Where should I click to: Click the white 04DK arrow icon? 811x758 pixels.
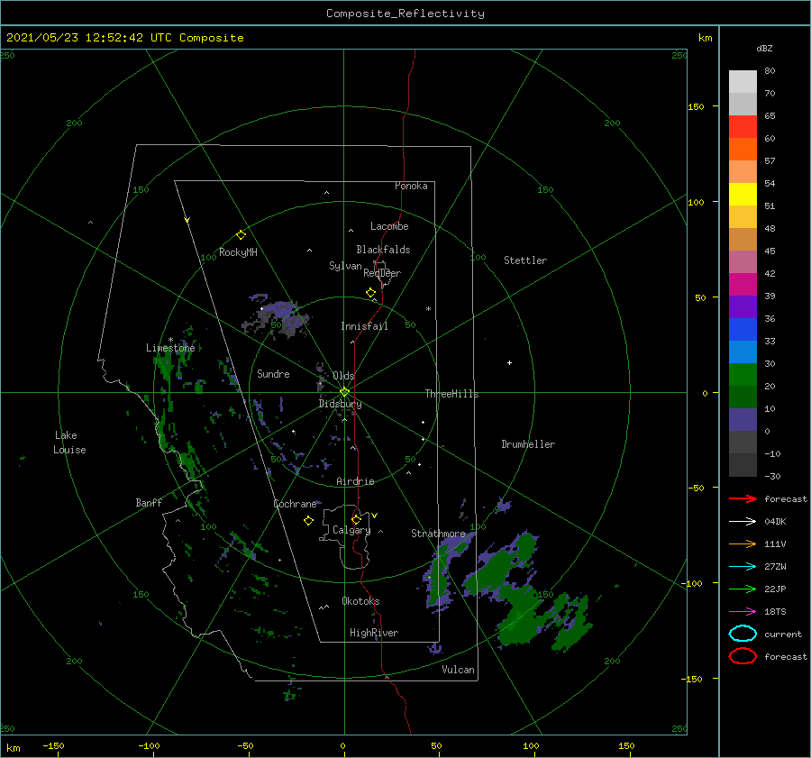(743, 522)
